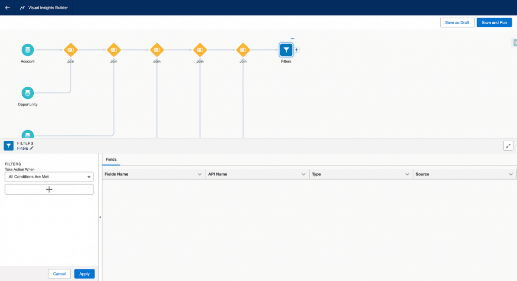Open the three-dot menu above Filters node
517x281 pixels.
292,38
